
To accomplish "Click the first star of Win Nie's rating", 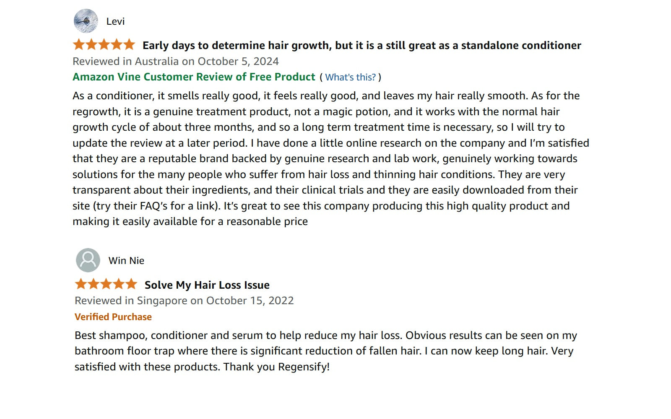I will 81,284.
